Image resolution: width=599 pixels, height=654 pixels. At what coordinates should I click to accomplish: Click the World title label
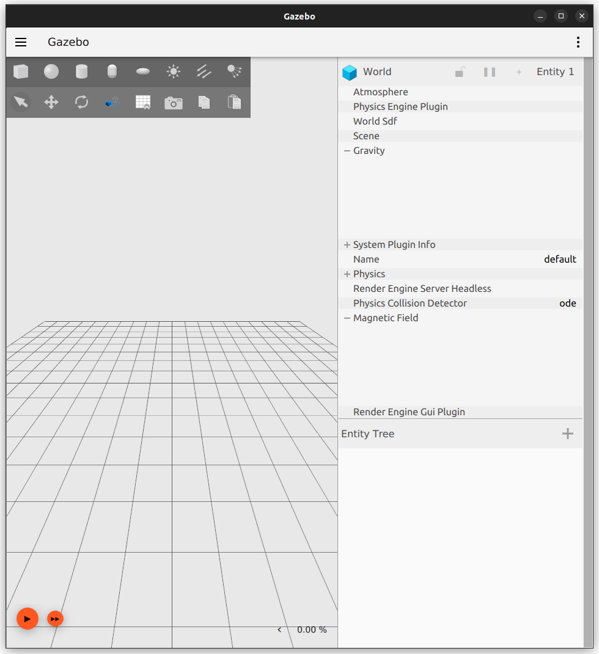click(377, 71)
